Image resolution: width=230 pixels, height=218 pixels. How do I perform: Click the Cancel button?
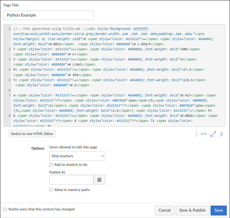[x=164, y=210]
